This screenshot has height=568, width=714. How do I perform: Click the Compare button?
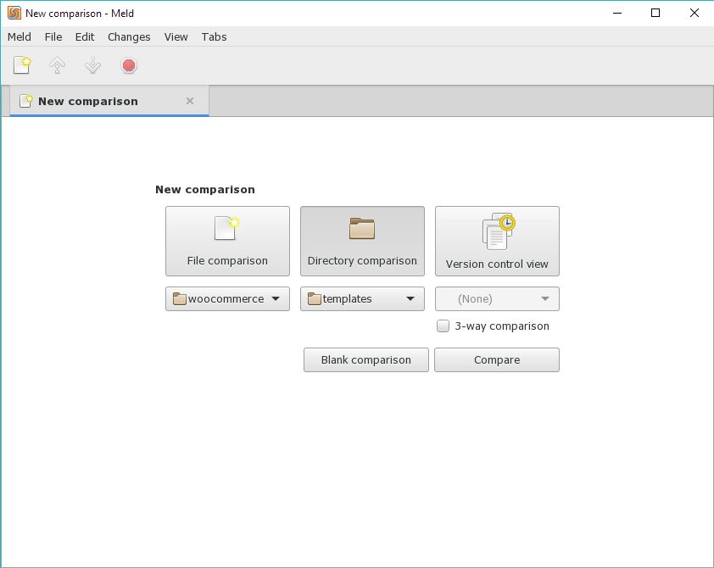[497, 360]
